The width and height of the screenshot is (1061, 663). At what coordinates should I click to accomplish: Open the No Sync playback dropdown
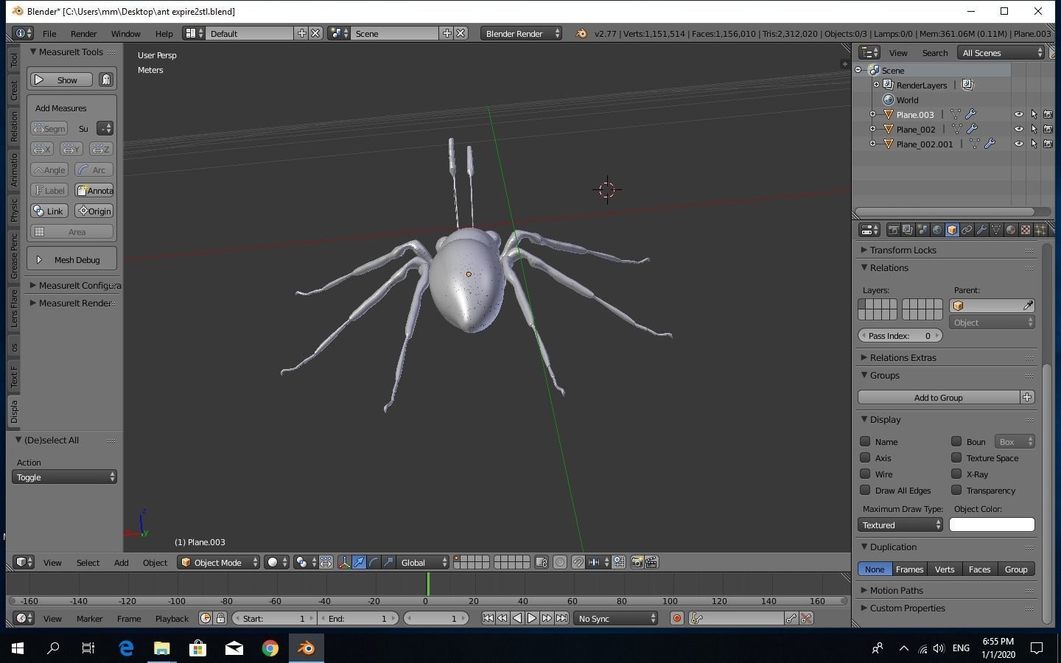coord(616,618)
